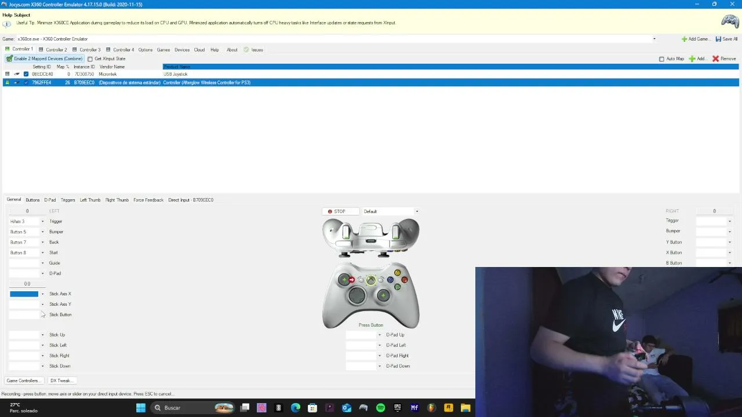The height and width of the screenshot is (417, 742).
Task: Open Microsoft Edge from the taskbar
Action: pos(296,408)
